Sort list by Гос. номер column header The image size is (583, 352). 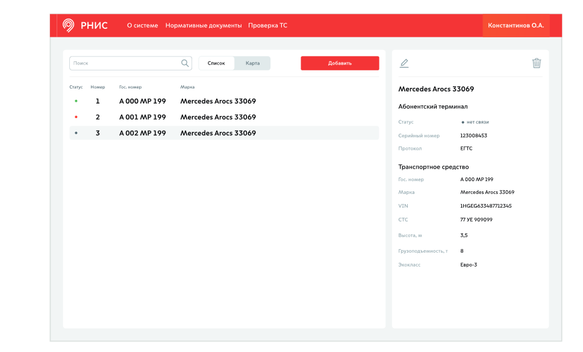(x=130, y=87)
